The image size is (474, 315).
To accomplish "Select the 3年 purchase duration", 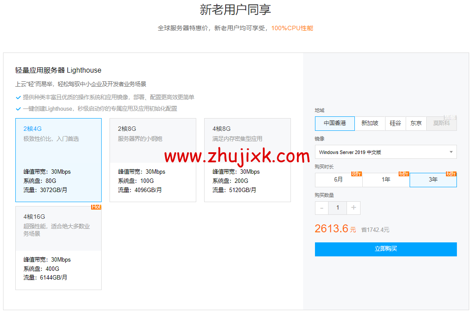I will [x=433, y=180].
